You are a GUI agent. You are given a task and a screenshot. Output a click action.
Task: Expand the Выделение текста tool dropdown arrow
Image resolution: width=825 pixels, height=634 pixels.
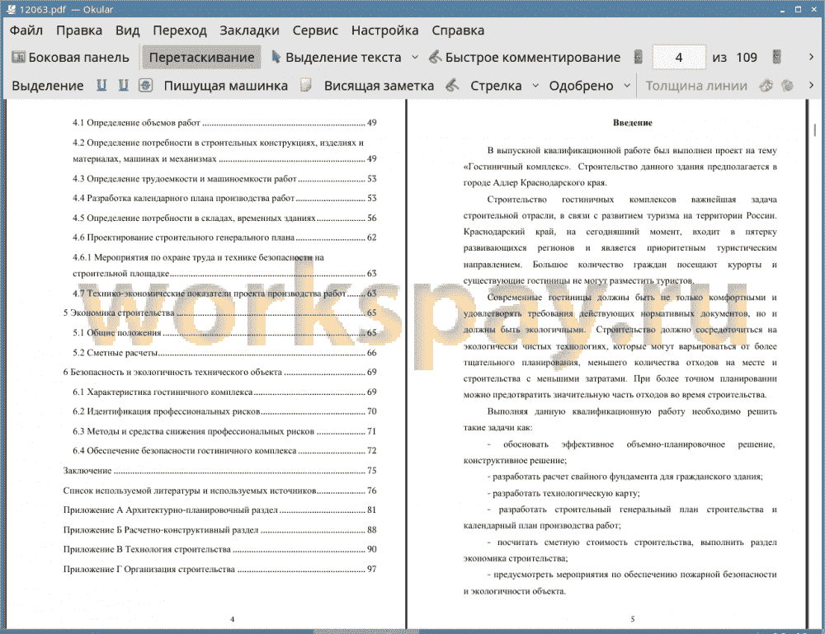click(415, 58)
